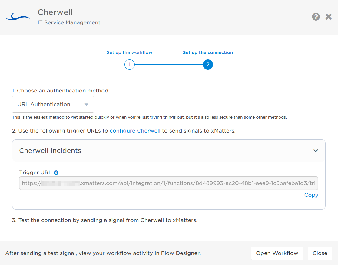Click the Trigger URL info icon
The width and height of the screenshot is (338, 265).
coord(56,173)
